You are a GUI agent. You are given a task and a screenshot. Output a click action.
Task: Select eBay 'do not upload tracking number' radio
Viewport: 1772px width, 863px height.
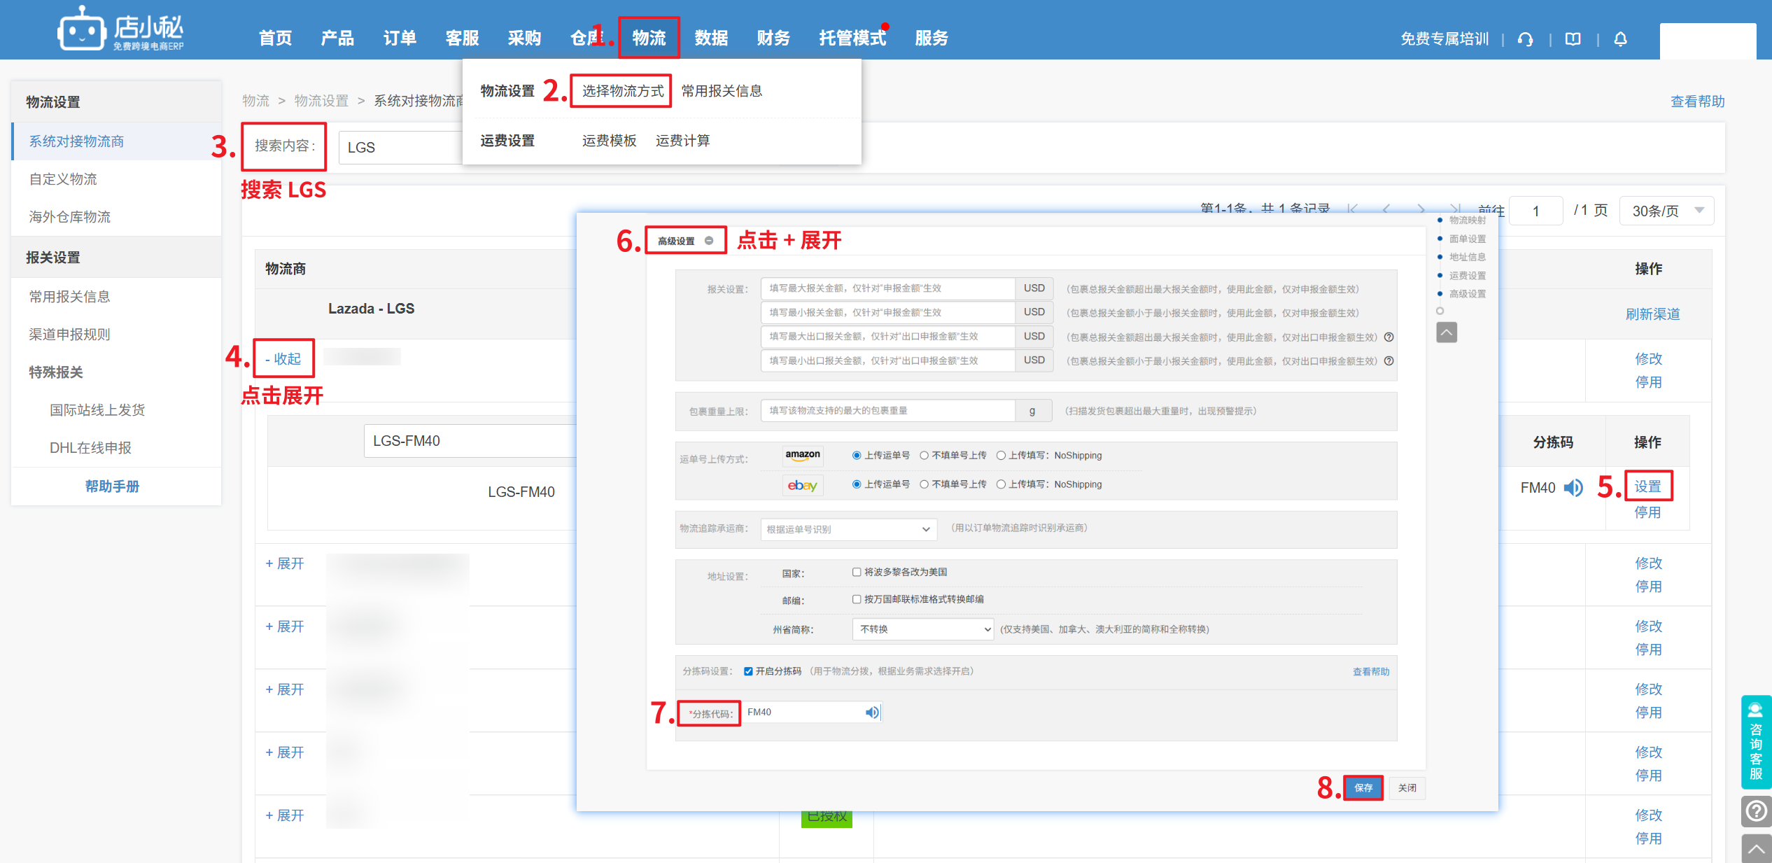pyautogui.click(x=924, y=484)
